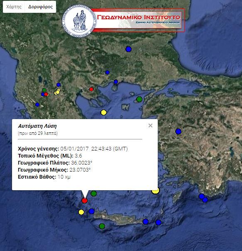Select the red marker under the popup pointer
Viewport: 242px width, 251px height.
click(85, 201)
